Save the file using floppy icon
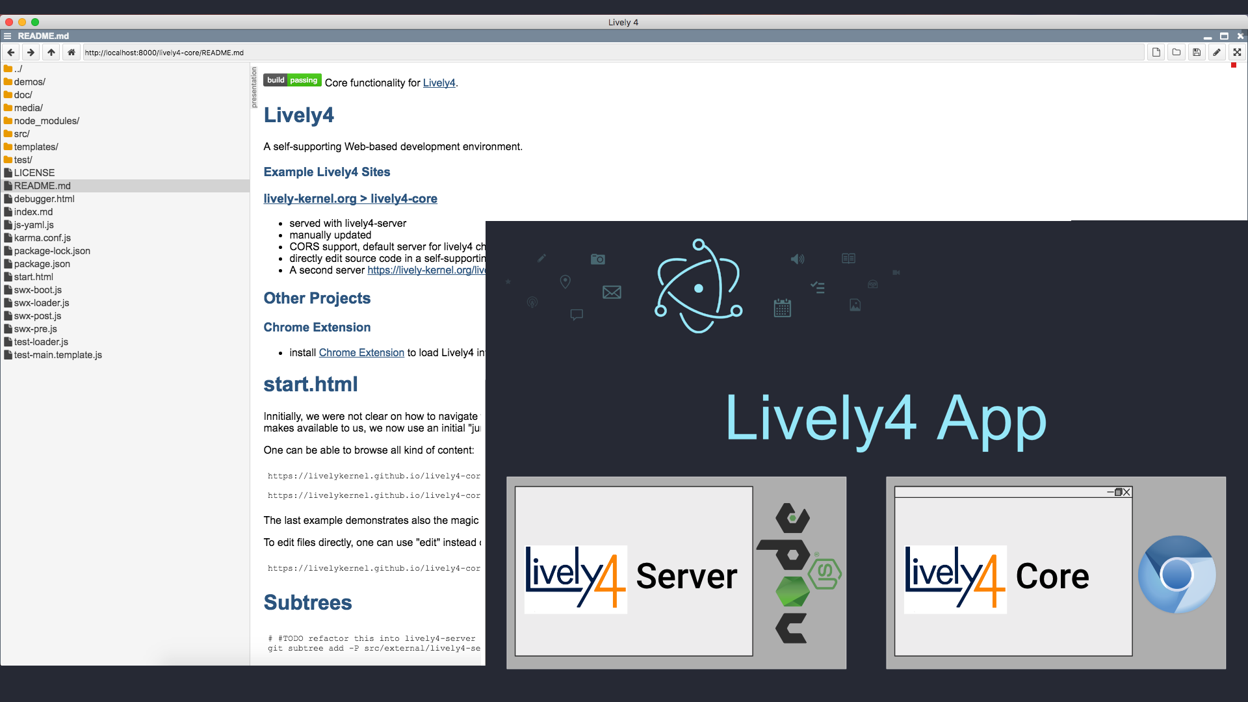The height and width of the screenshot is (702, 1248). [x=1196, y=53]
